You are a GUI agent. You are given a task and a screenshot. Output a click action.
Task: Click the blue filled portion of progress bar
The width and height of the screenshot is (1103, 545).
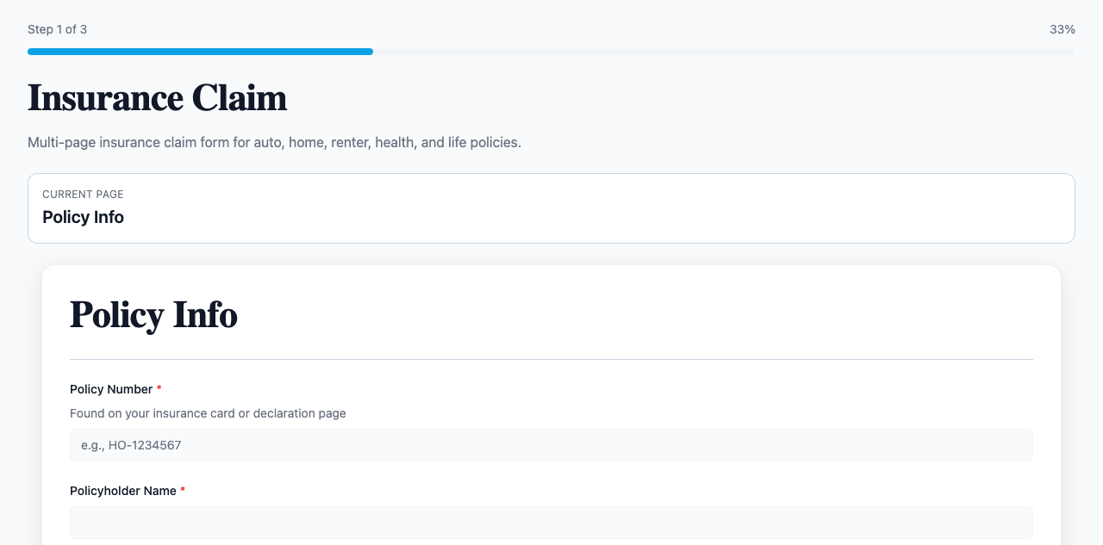pos(200,52)
